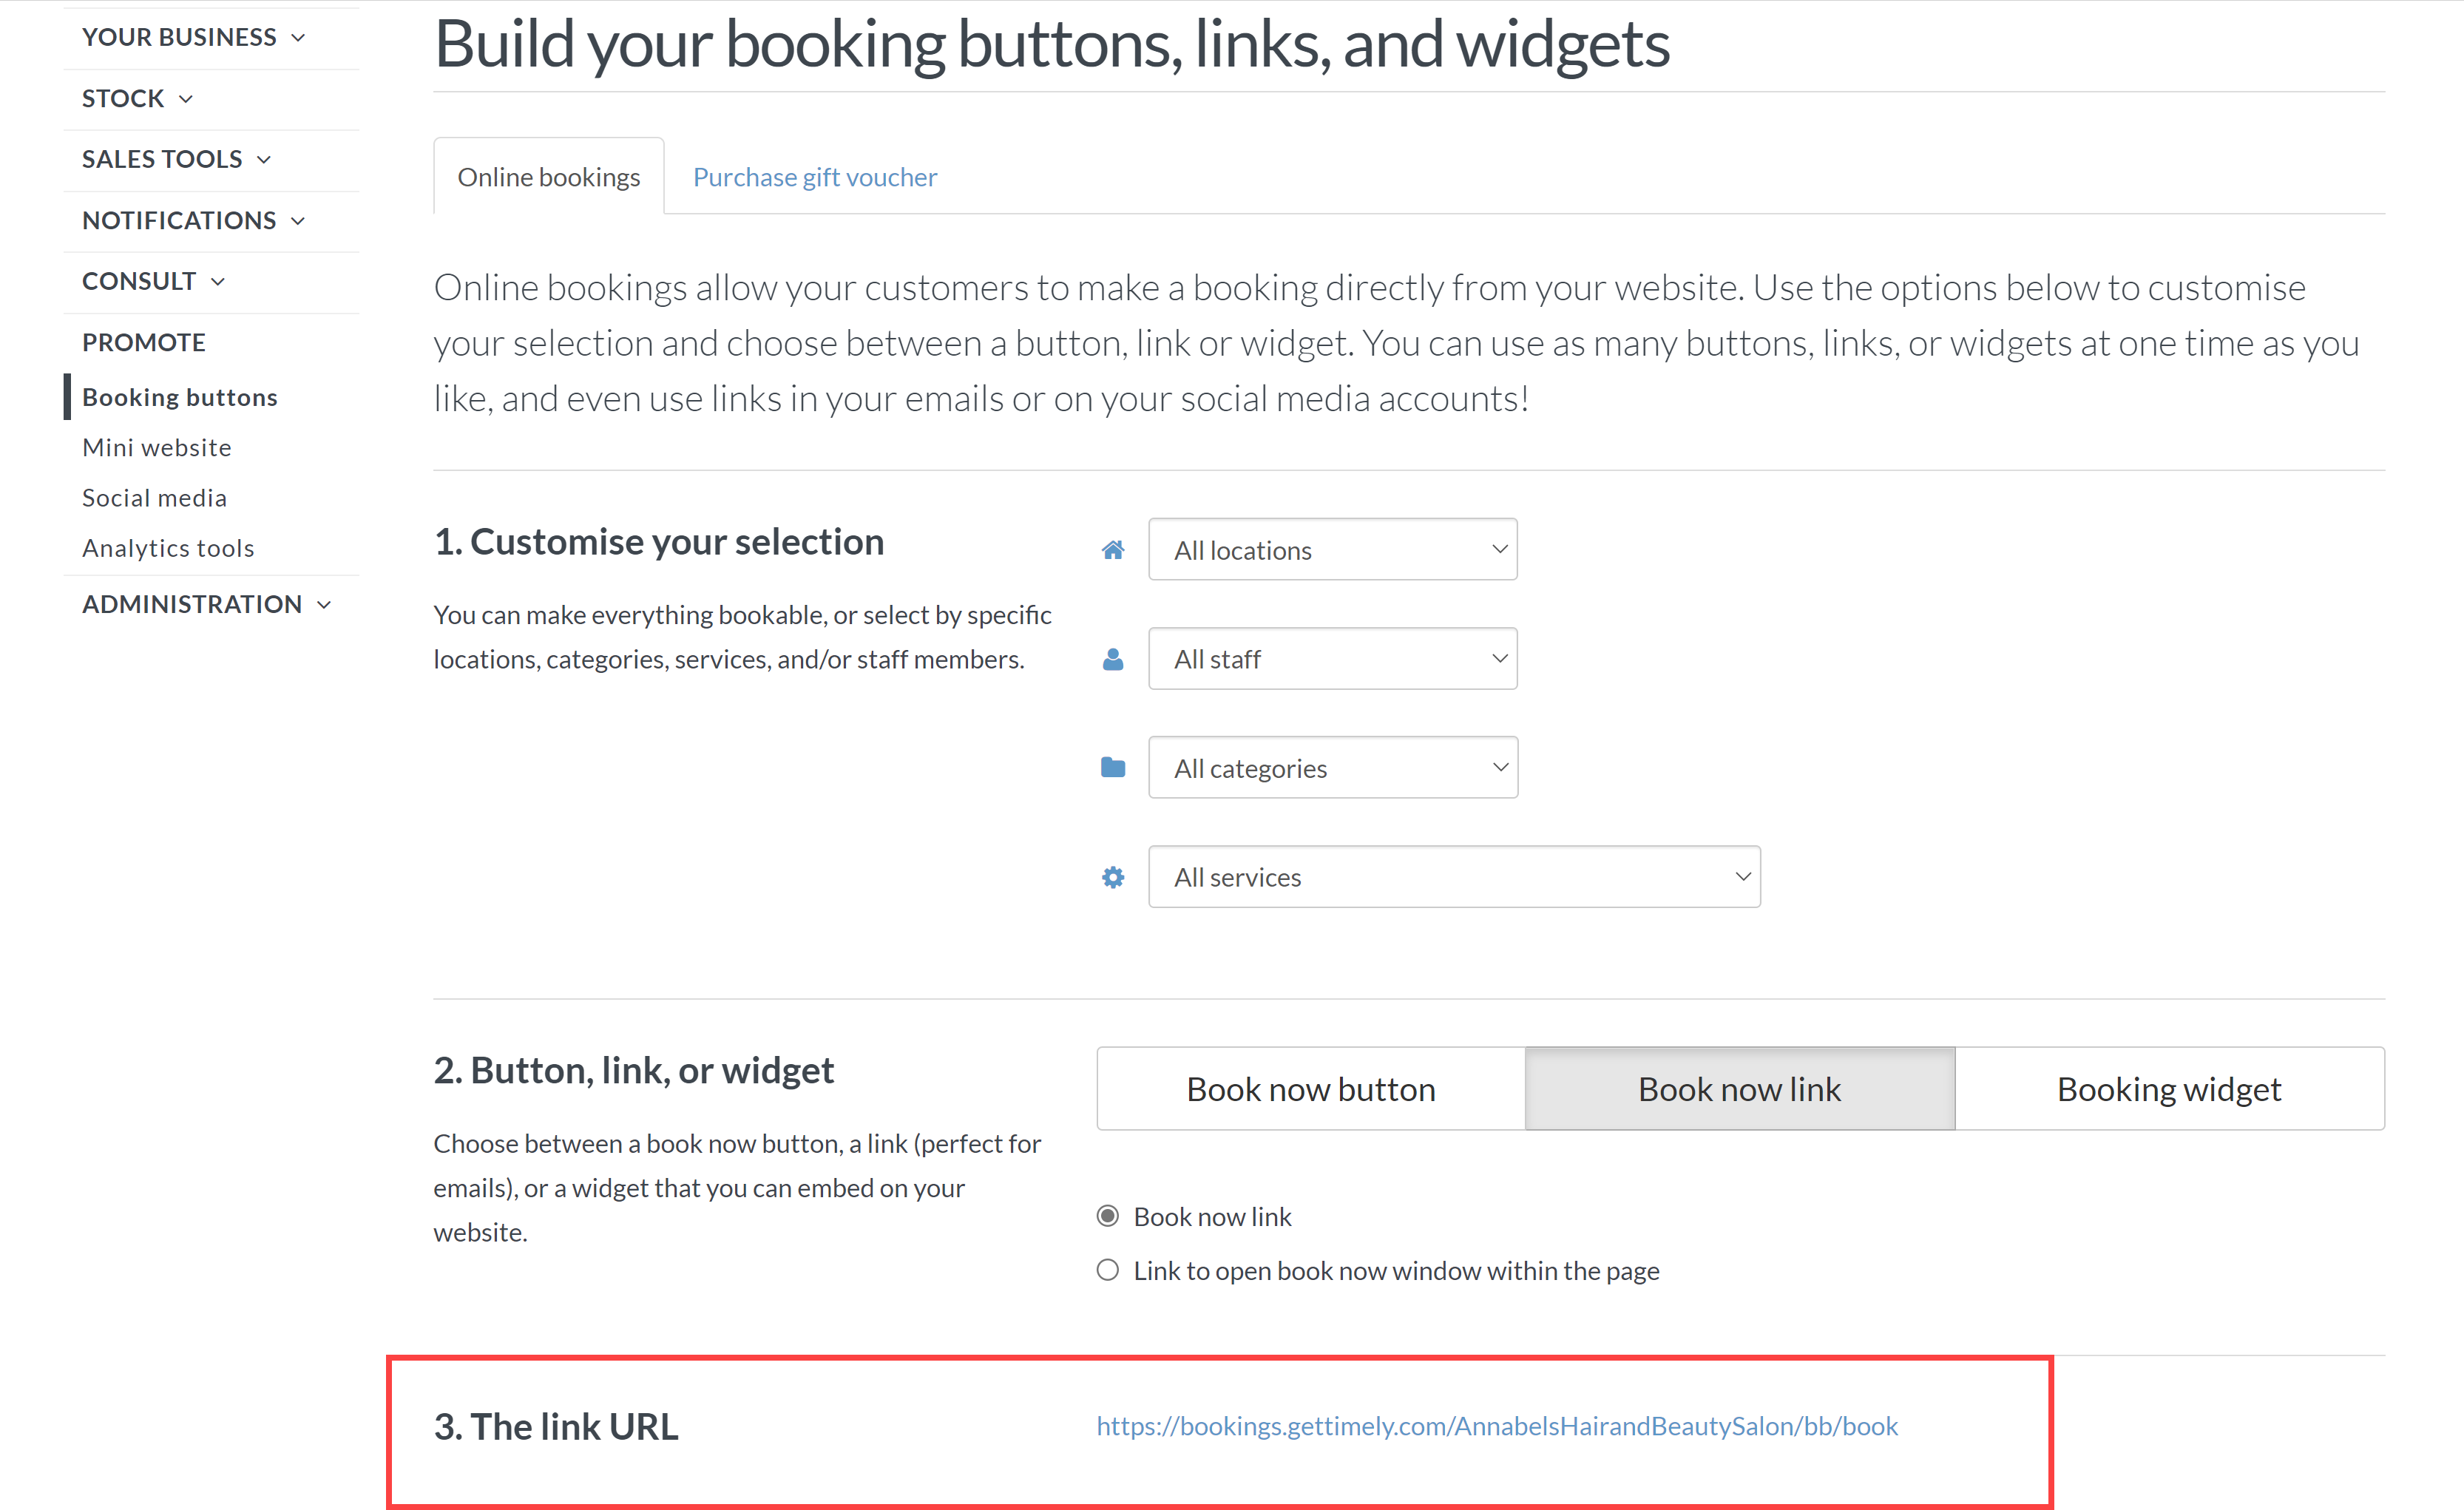Viewport: 2464px width, 1510px height.
Task: Open the bookings.gettimely.com booking link
Action: point(1497,1425)
